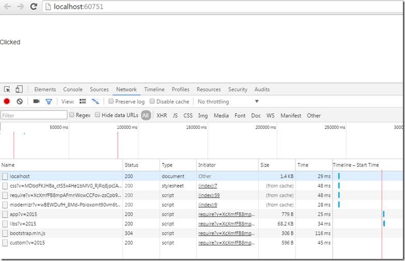Select the All filter pill

tap(146, 116)
